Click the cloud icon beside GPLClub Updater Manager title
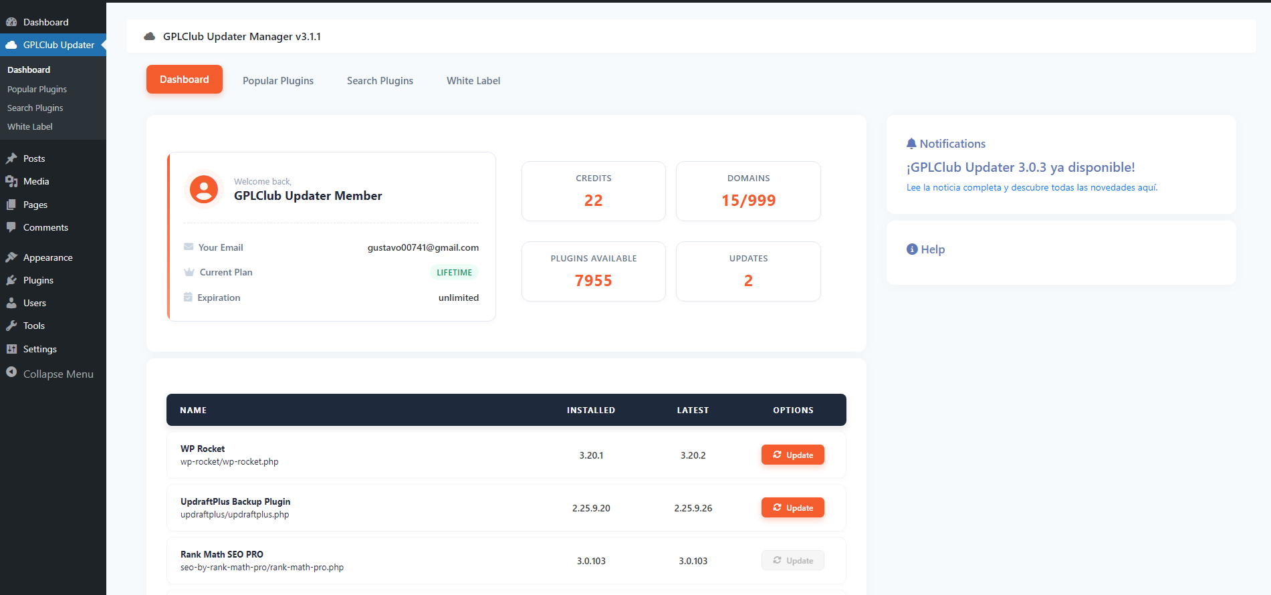Screen dimensions: 1271x595 150,36
